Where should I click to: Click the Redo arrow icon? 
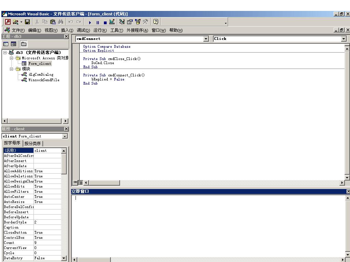click(x=79, y=22)
